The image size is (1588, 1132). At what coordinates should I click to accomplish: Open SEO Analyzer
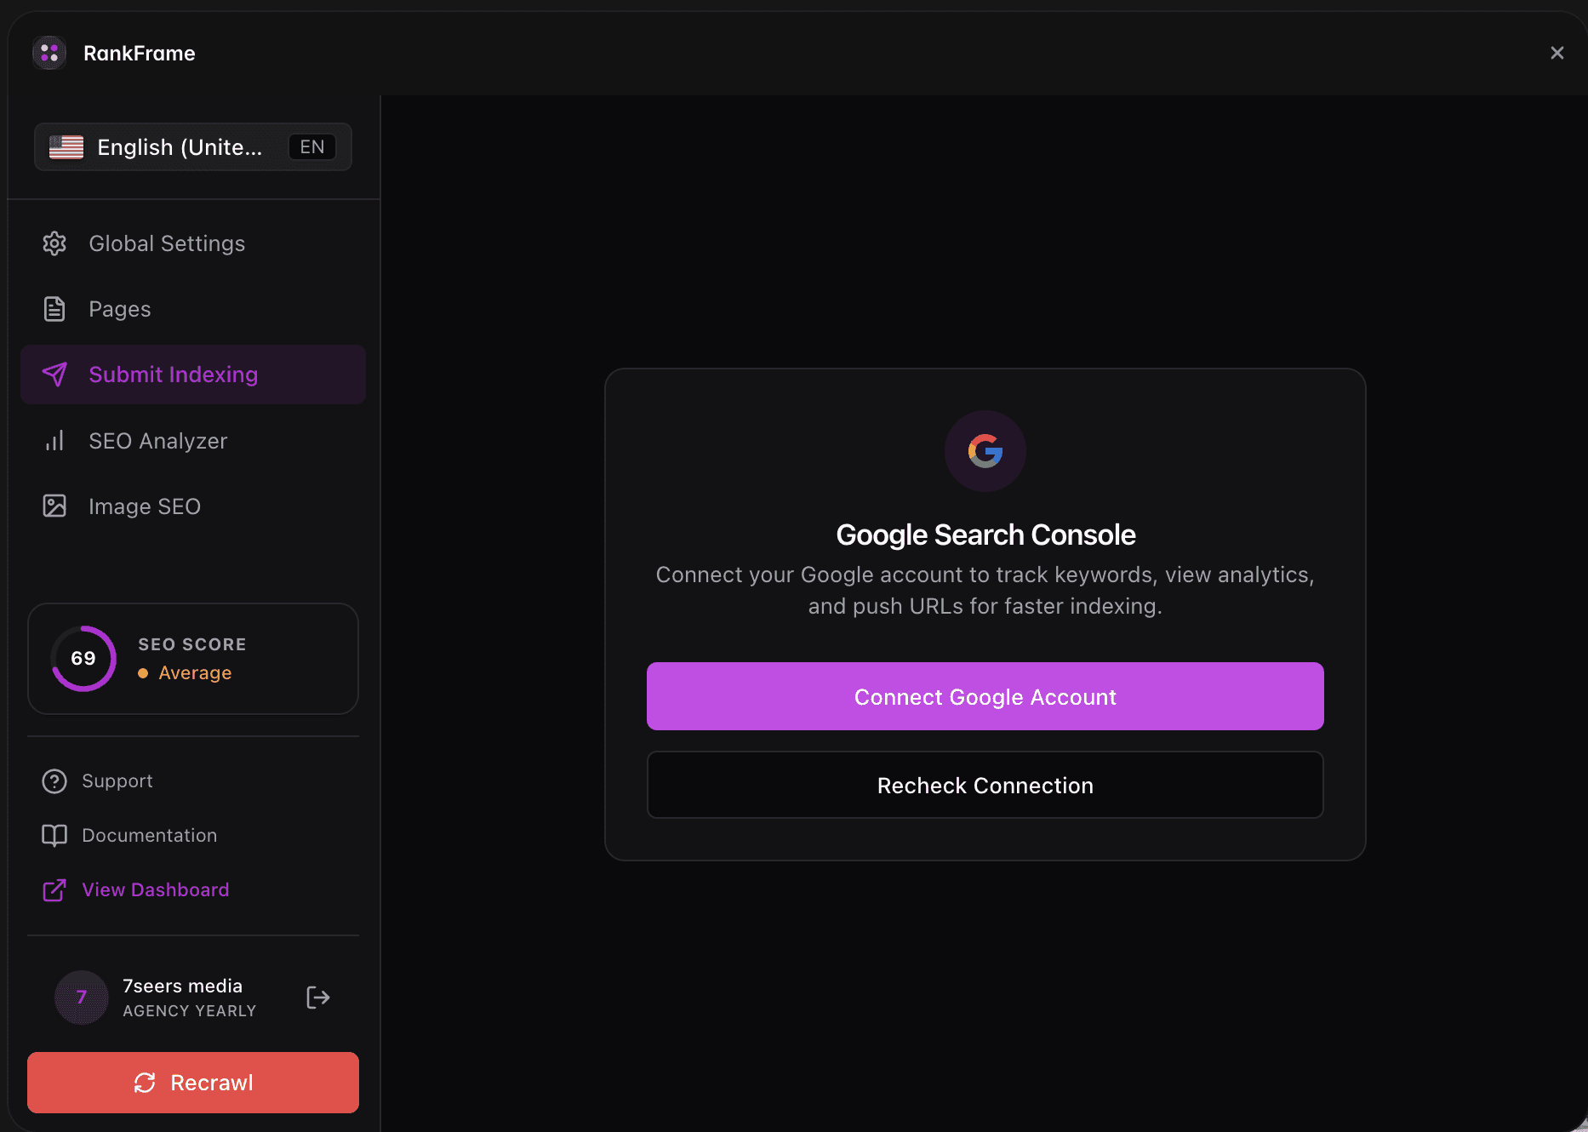pos(193,441)
